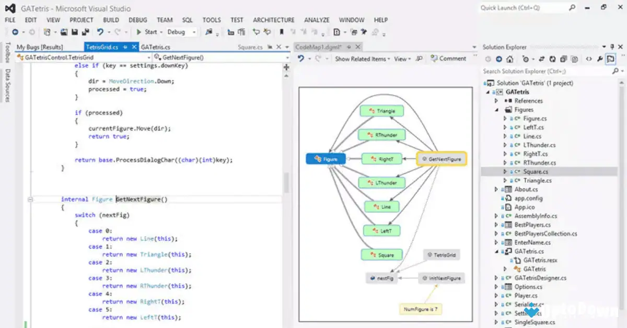Click the Home icon in Solution Explorer
Screen dimensions: 627x328
[509, 59]
